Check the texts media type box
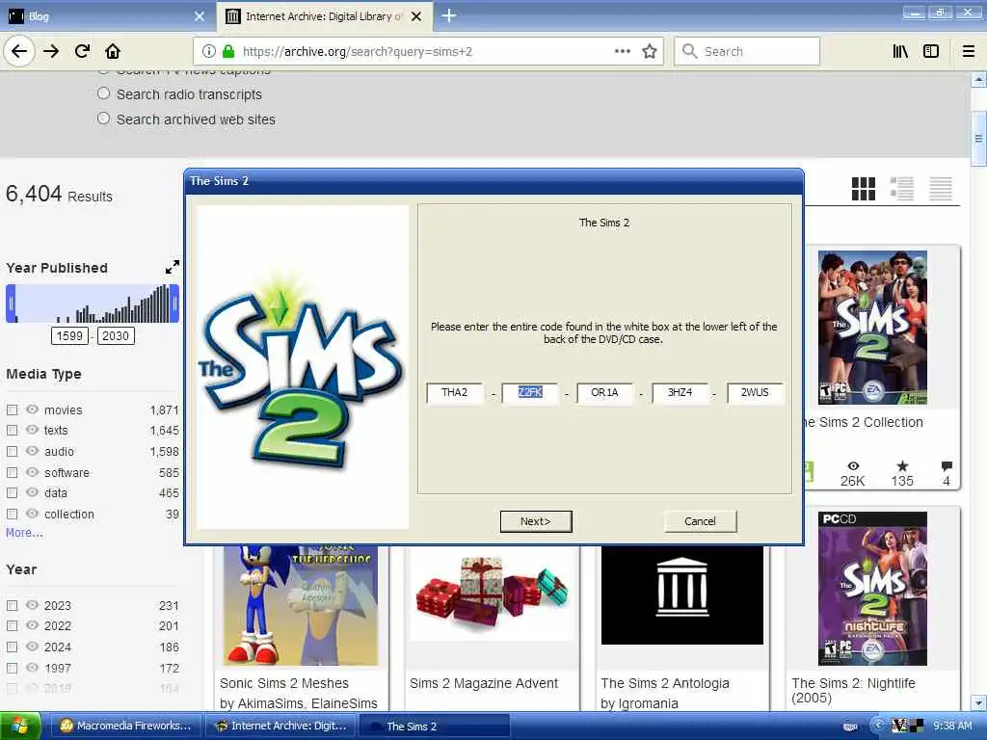Viewport: 987px width, 740px height. pyautogui.click(x=12, y=431)
